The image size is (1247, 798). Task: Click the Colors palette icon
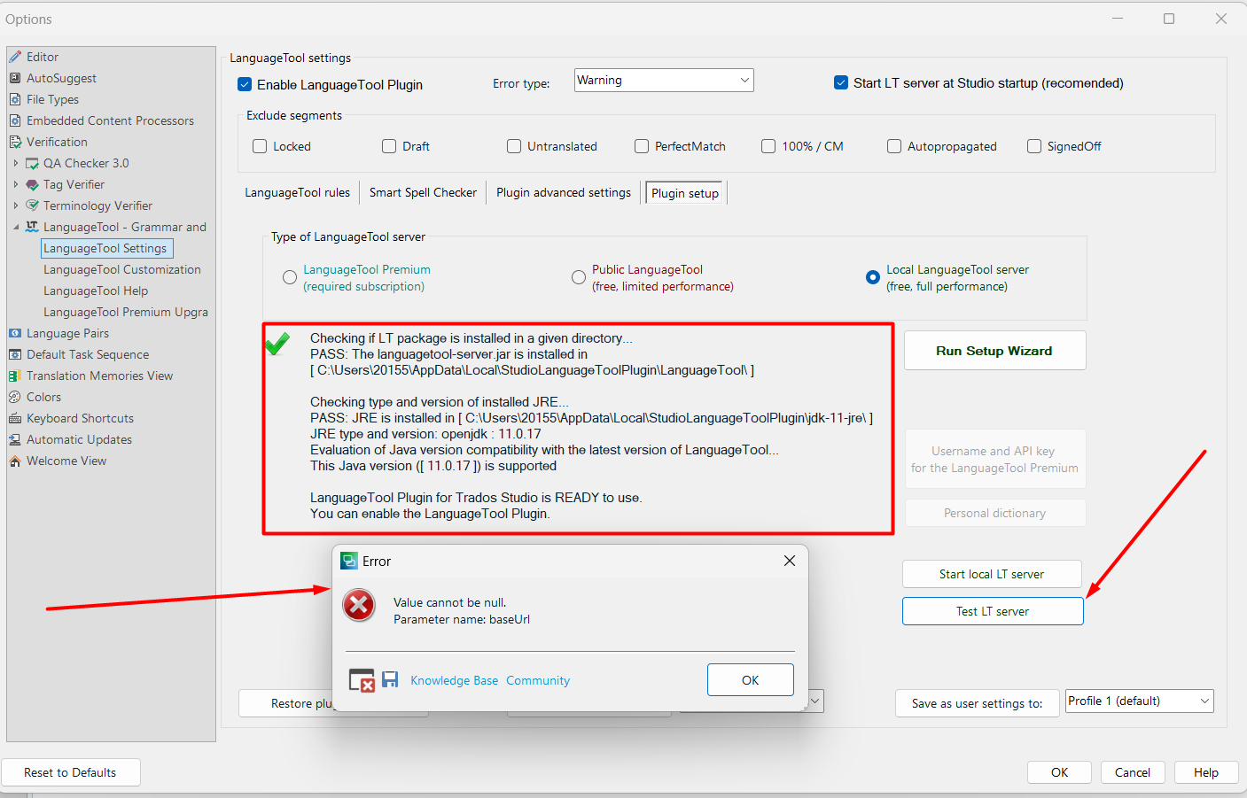pyautogui.click(x=15, y=397)
